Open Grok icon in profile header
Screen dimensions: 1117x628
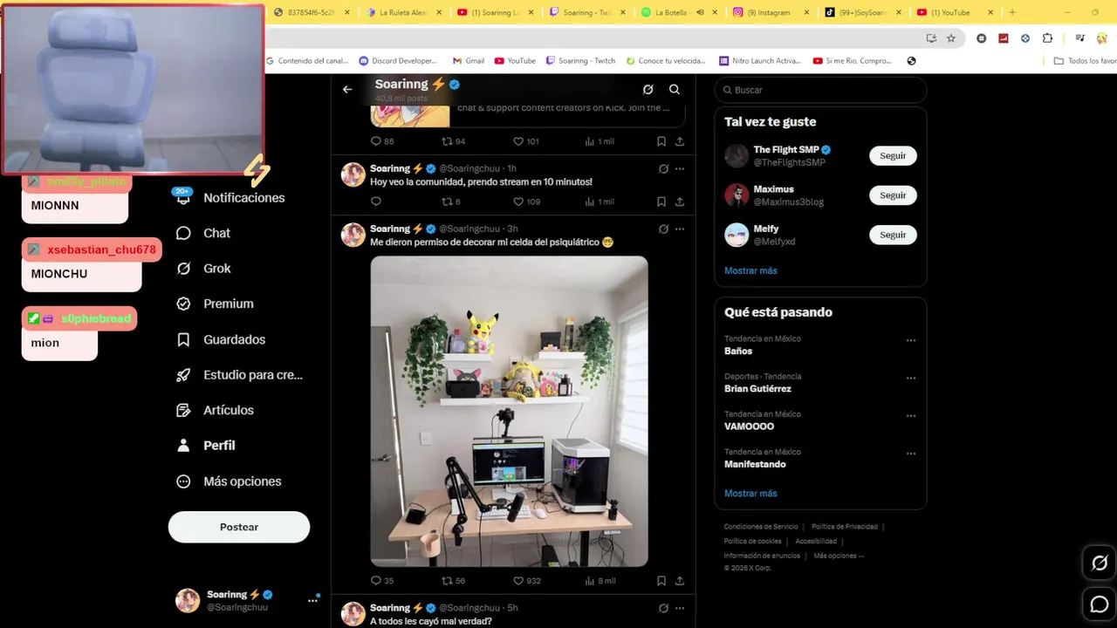tap(648, 89)
